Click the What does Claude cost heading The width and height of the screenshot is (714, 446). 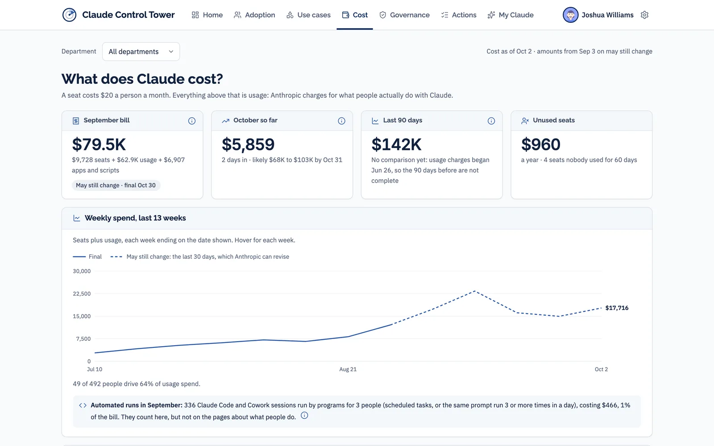pos(142,79)
